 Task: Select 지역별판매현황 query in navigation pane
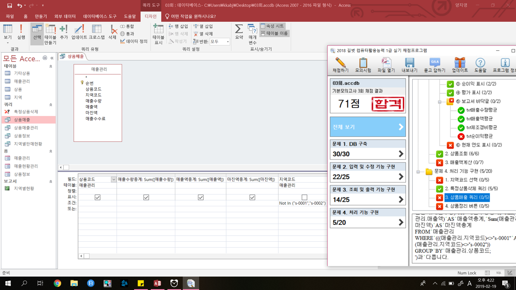click(28, 144)
